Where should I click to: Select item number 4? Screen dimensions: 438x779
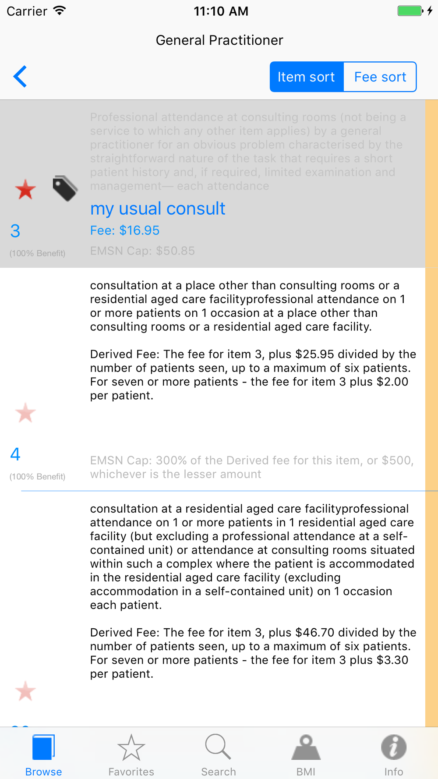[x=15, y=454]
